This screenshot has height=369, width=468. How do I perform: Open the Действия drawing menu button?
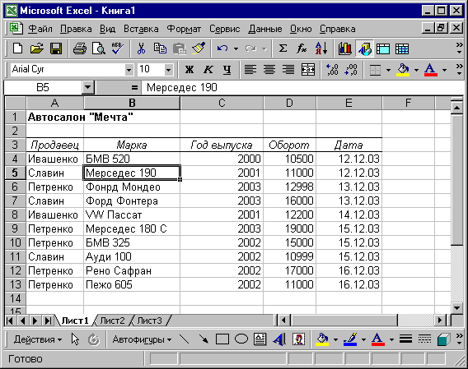[x=38, y=339]
